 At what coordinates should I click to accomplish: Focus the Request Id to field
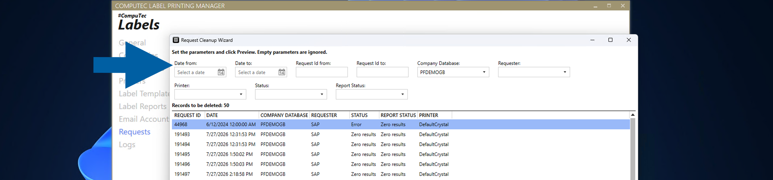click(382, 72)
